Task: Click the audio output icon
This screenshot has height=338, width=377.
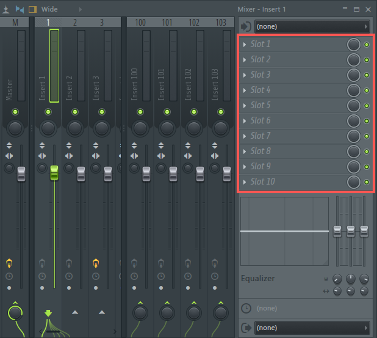Action: point(246,328)
